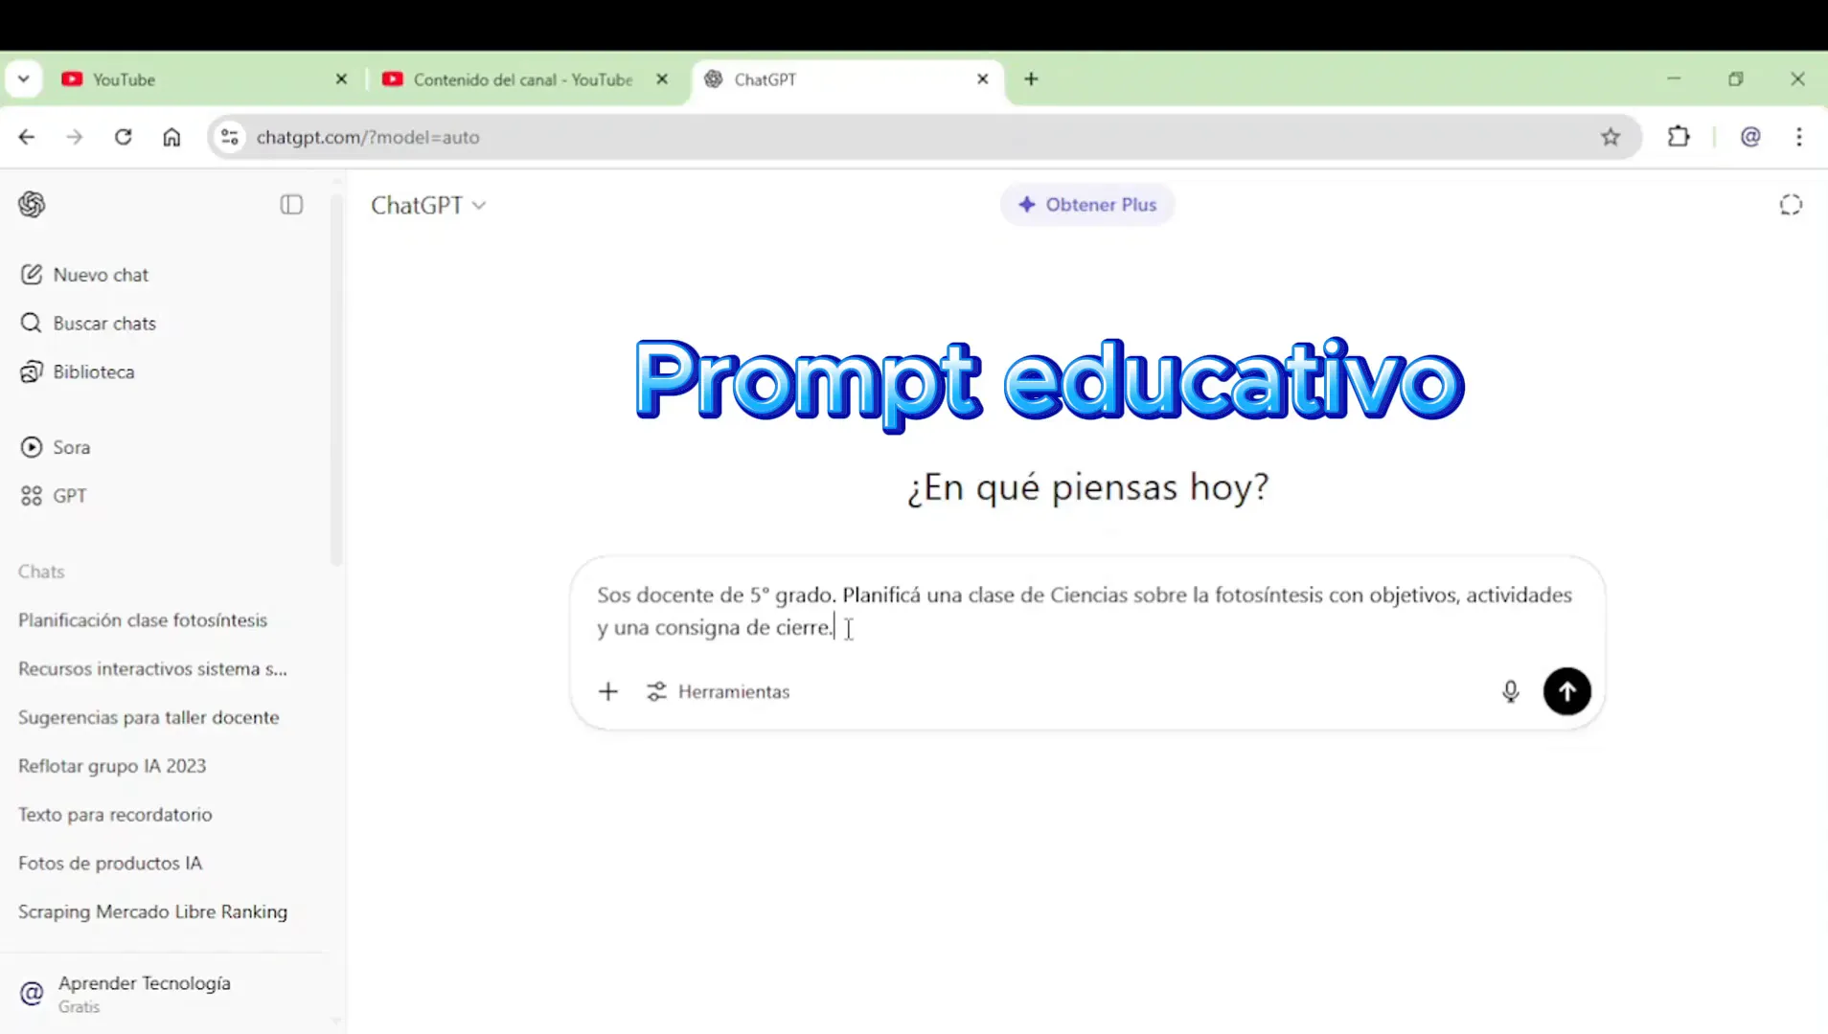The width and height of the screenshot is (1828, 1034).
Task: Click the Obtener Plus button
Action: point(1087,204)
